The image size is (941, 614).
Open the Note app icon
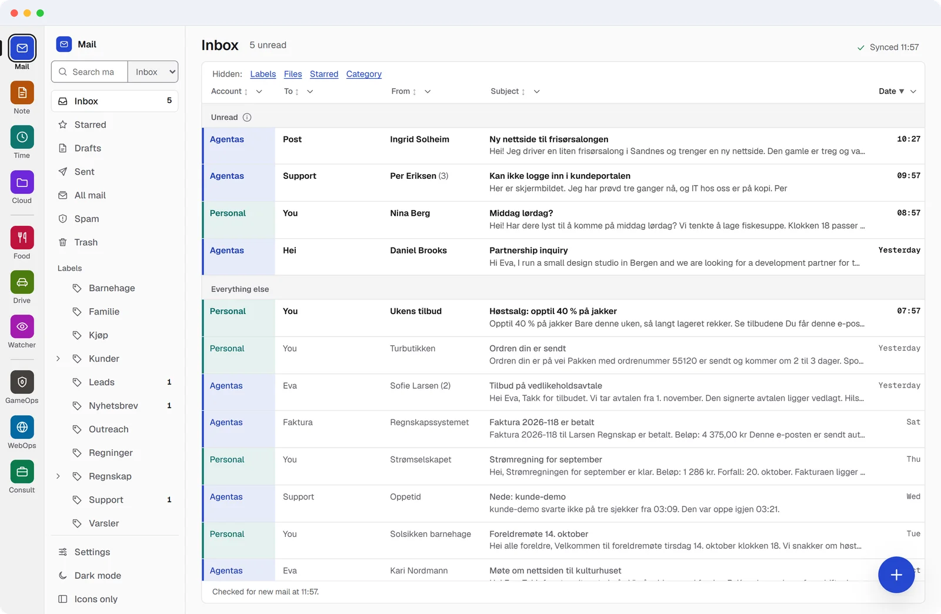pyautogui.click(x=22, y=93)
